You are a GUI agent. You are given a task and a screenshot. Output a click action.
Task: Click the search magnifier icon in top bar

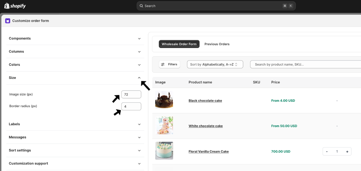141,6
